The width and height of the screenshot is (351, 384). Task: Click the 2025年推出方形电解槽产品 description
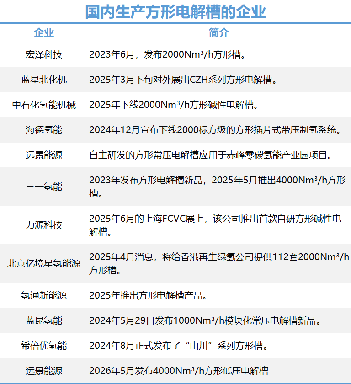click(x=149, y=295)
